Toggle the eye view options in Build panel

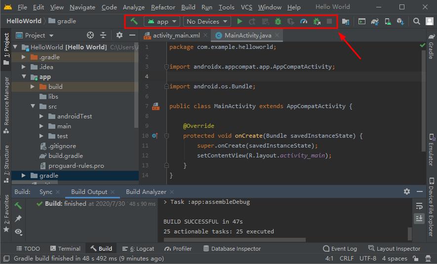[x=18, y=231]
